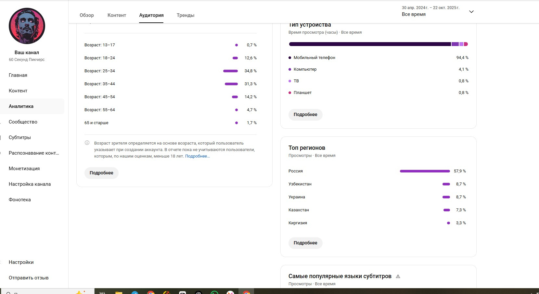This screenshot has height=294, width=539.
Task: Click the dark mobile phone segment of device bar
Action: pos(370,44)
